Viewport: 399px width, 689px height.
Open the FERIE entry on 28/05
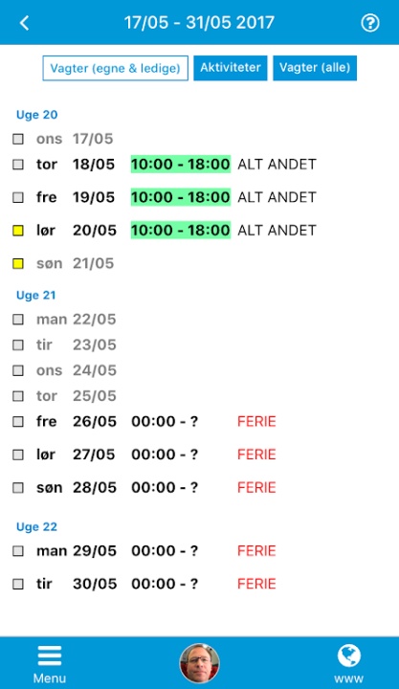(x=256, y=487)
